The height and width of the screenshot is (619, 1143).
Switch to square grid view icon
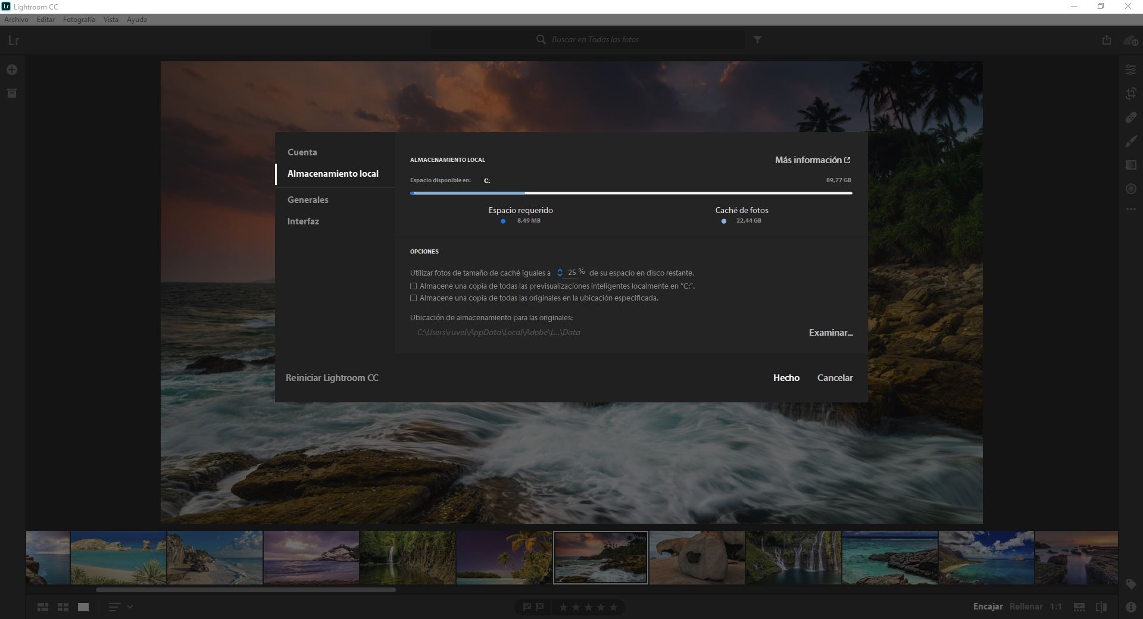pyautogui.click(x=63, y=607)
